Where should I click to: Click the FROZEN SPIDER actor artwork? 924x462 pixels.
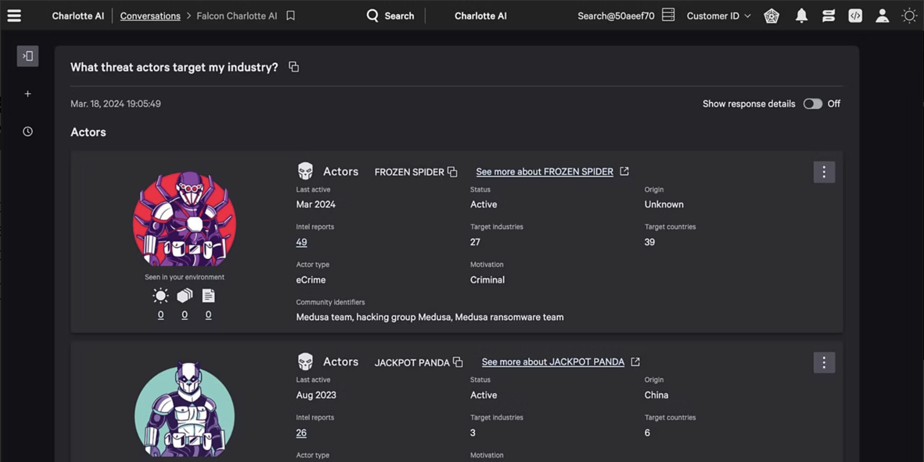click(185, 219)
